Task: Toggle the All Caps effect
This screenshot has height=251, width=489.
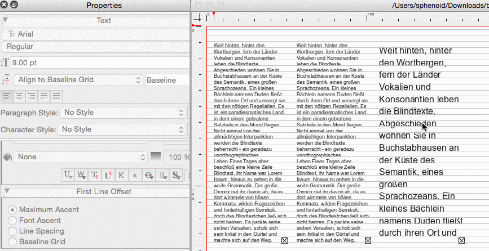Action: click(x=121, y=175)
